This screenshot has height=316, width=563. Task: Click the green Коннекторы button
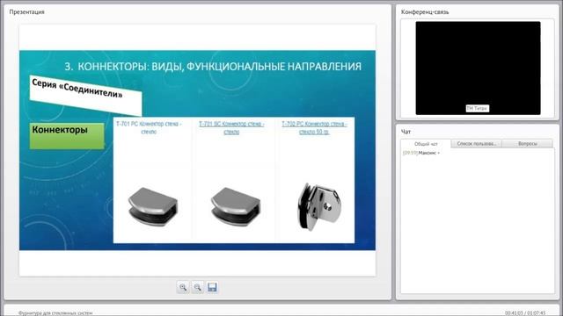67,136
